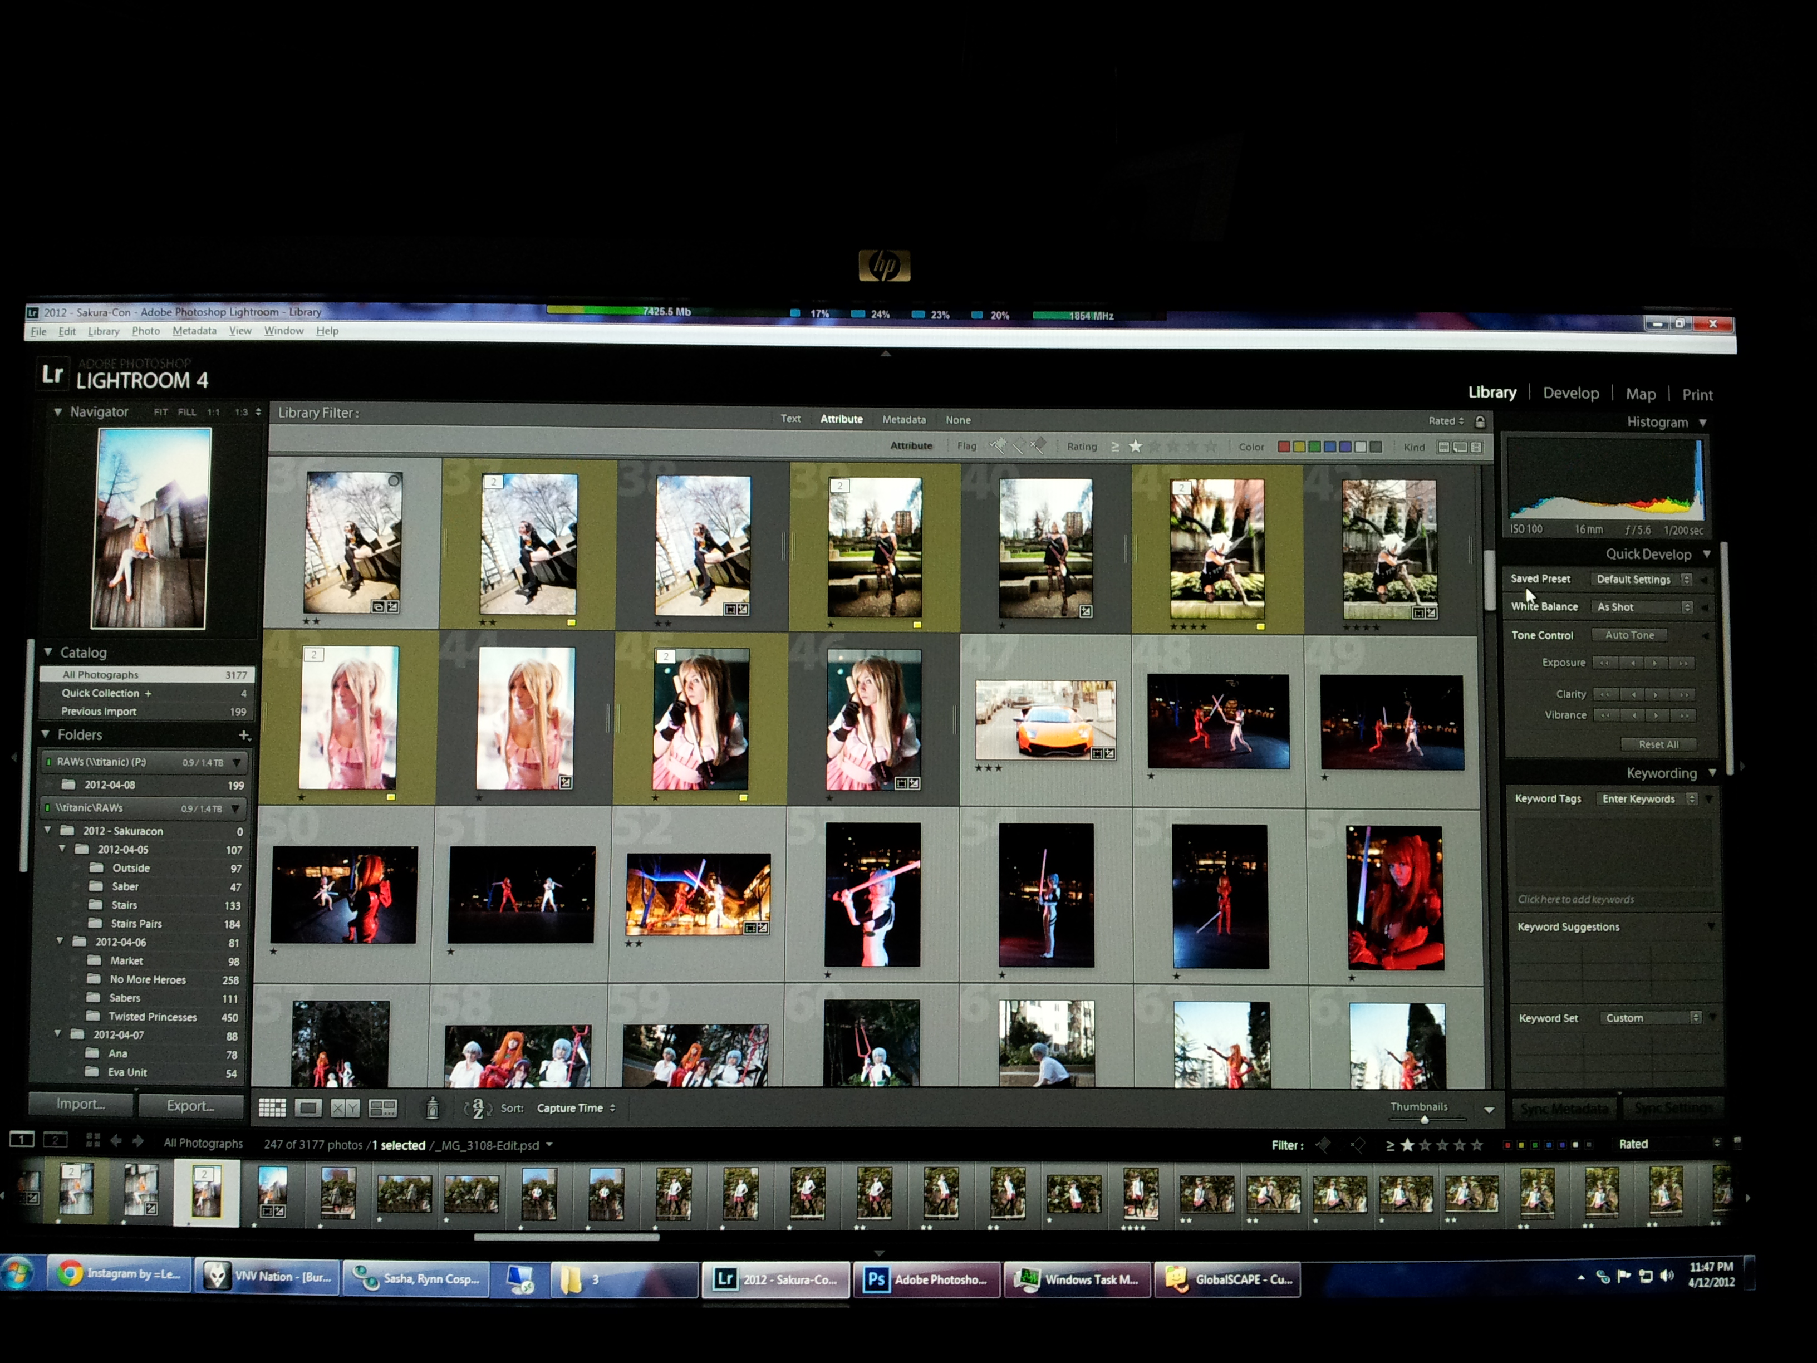Viewport: 1817px width, 1363px height.
Task: Collapse the 2012-04-06 folder
Action: [60, 942]
